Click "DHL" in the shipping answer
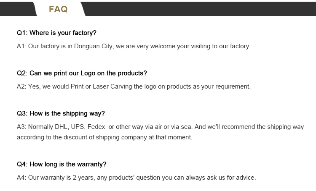This screenshot has width=316, height=191. pyautogui.click(x=61, y=127)
